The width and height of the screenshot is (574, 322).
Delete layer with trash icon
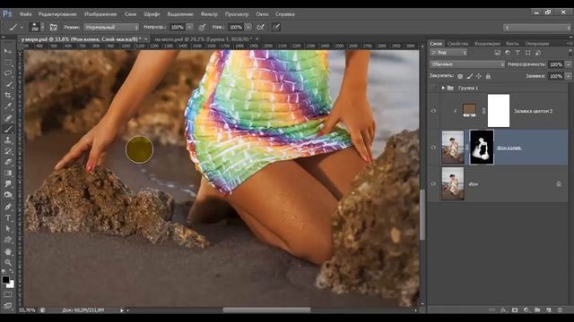tap(560, 310)
